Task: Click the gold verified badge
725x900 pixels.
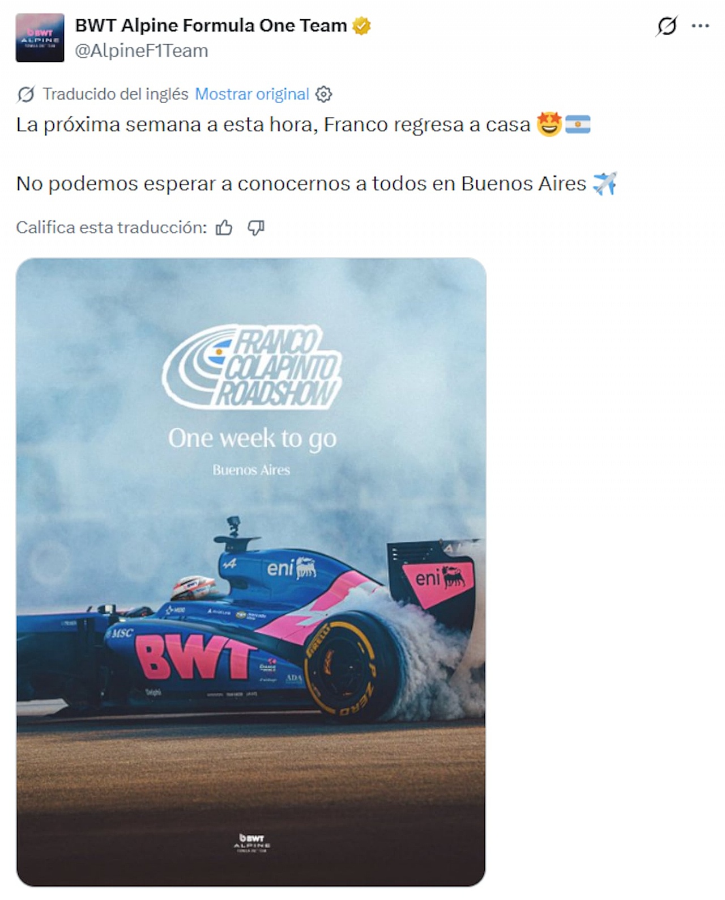Action: (x=361, y=26)
